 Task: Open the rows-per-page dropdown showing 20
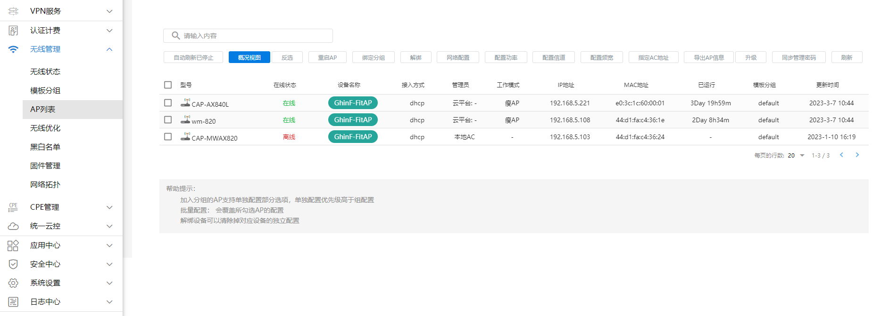click(x=802, y=155)
